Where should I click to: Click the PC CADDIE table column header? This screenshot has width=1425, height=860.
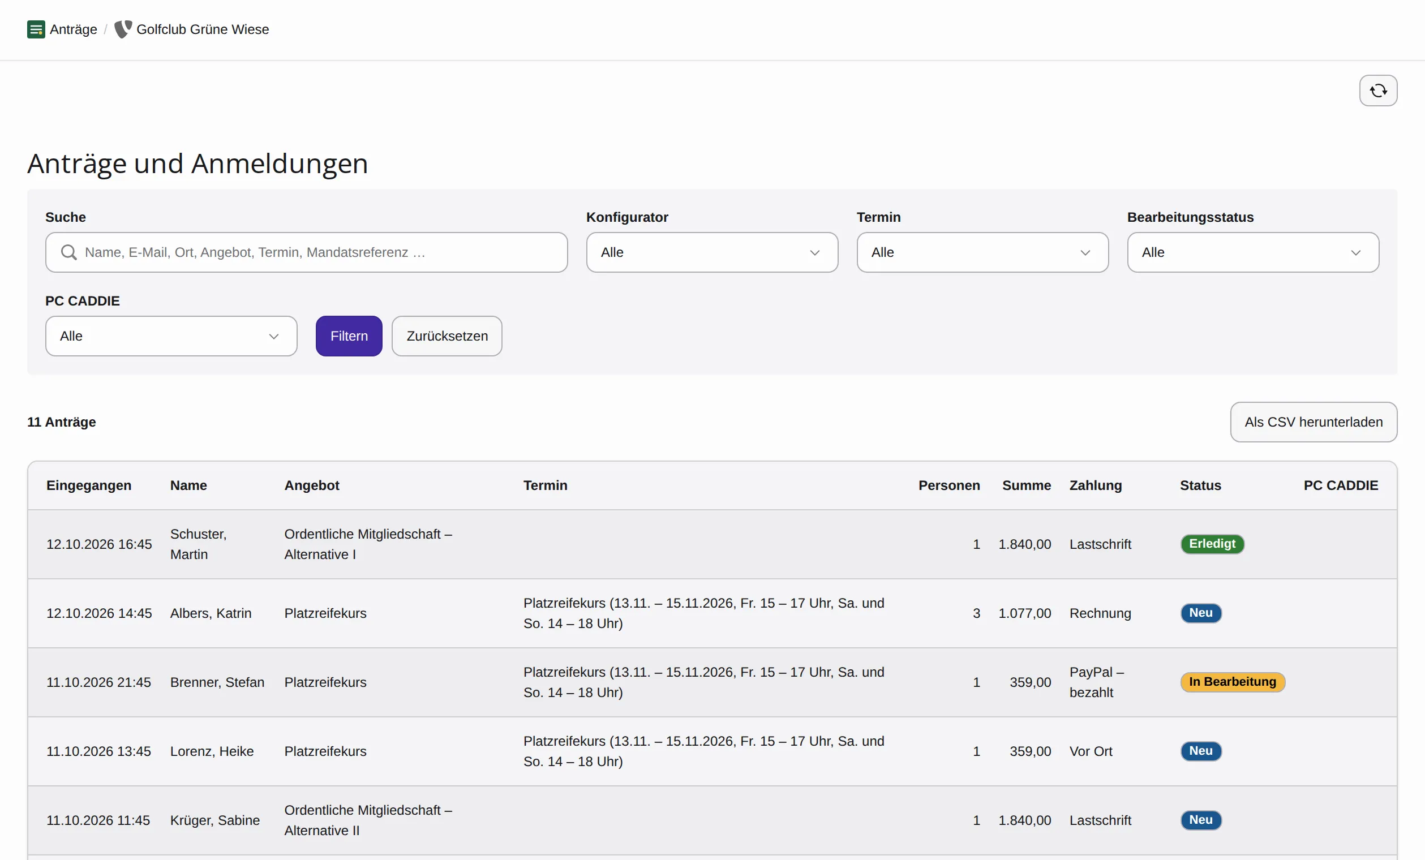click(1341, 486)
